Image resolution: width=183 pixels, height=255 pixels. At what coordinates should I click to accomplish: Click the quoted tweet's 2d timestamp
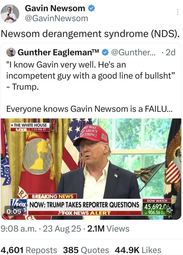pos(170,52)
